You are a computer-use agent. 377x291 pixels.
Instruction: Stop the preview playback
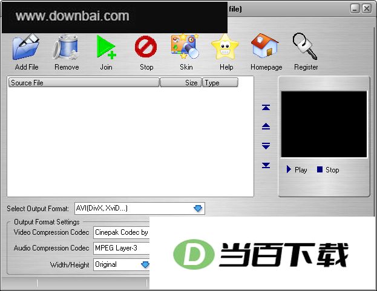coord(328,169)
